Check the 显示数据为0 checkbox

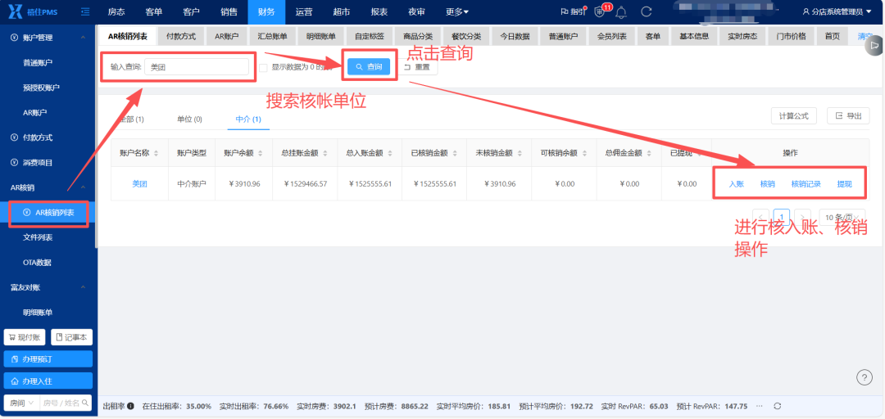[x=263, y=67]
